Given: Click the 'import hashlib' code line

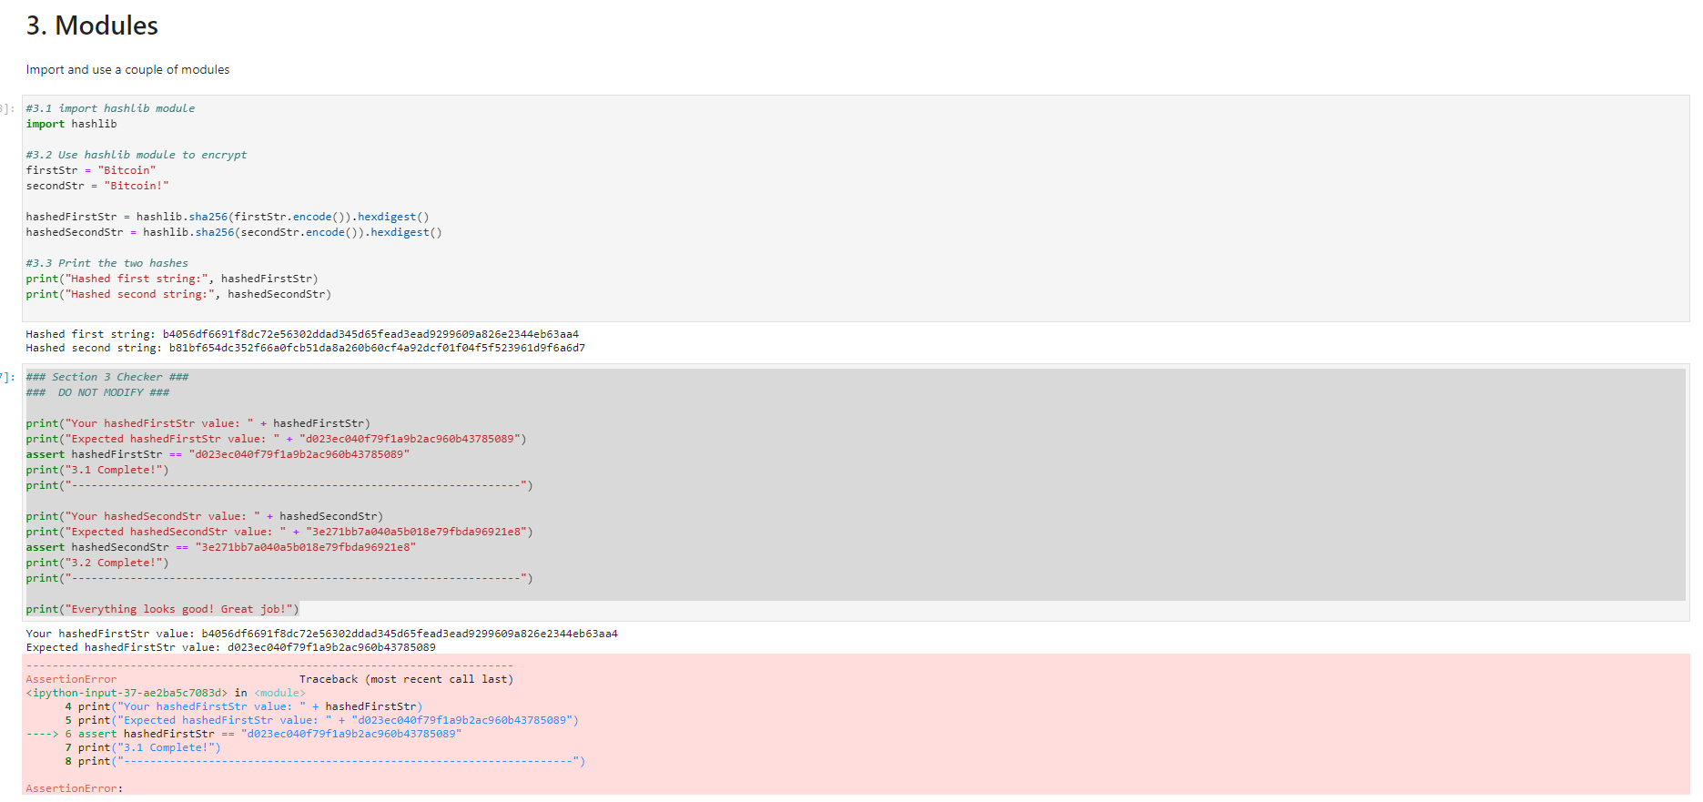Looking at the screenshot, I should pyautogui.click(x=71, y=124).
